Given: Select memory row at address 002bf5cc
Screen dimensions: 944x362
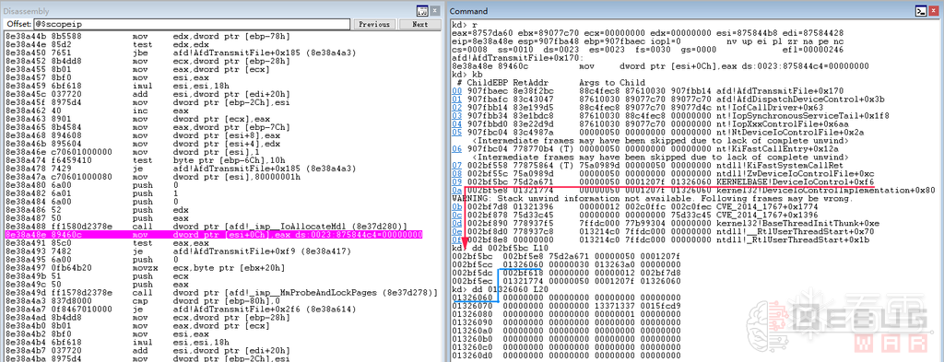Looking at the screenshot, I should pyautogui.click(x=566, y=264).
